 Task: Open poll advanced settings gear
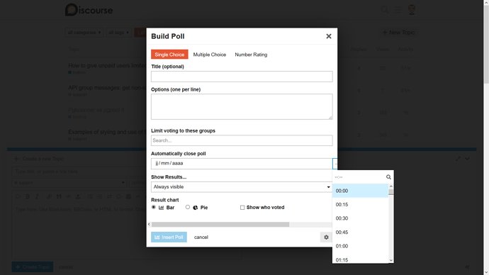(326, 237)
